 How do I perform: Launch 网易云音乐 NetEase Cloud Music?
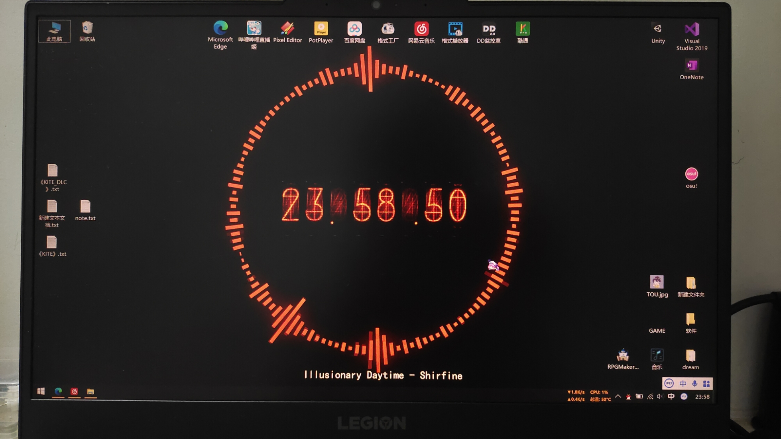421,29
